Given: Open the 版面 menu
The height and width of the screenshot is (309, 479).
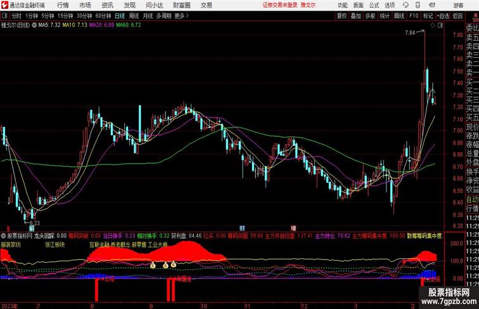Looking at the screenshot, I should point(359,5).
